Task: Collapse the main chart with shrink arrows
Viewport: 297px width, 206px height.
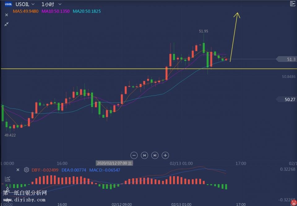Action: [6, 24]
